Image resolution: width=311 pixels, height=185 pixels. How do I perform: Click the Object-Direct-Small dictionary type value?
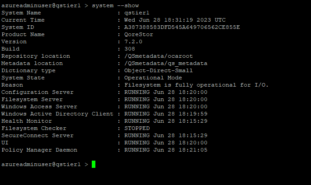pyautogui.click(x=159, y=70)
